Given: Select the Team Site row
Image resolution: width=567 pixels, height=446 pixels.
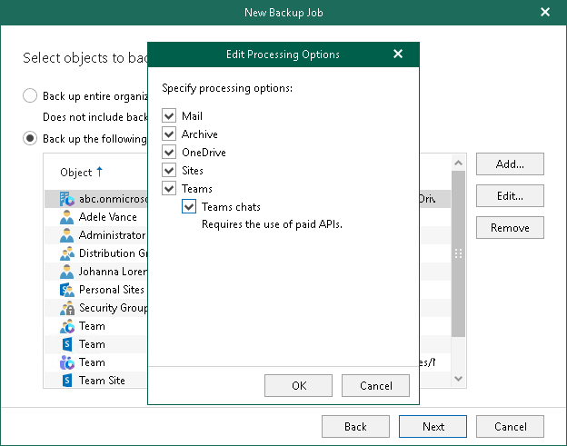Looking at the screenshot, I should (95, 381).
